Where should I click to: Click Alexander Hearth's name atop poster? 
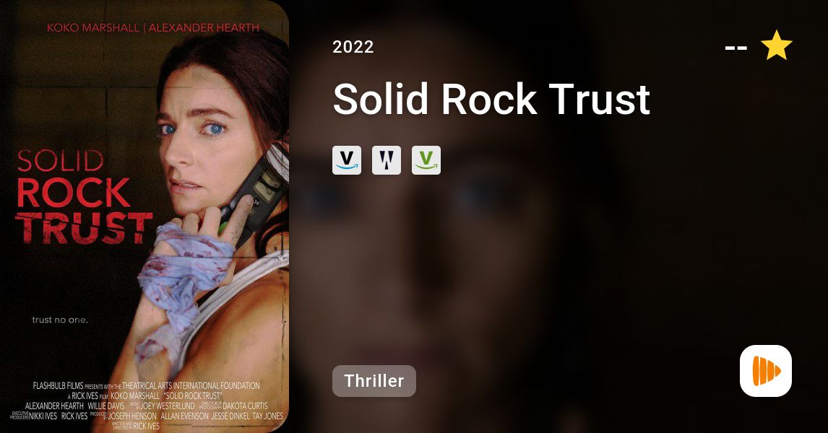(x=204, y=28)
